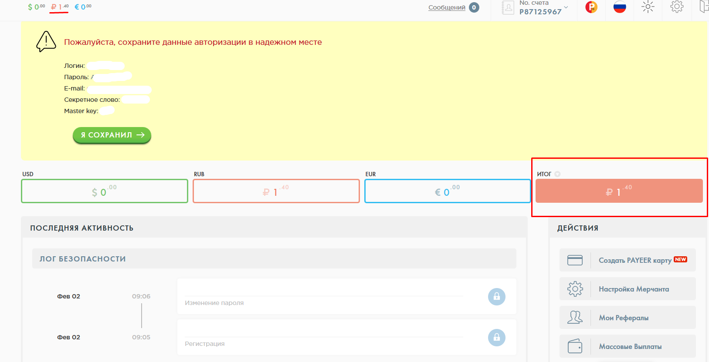Open the Регистрация log entry
709x362 pixels.
pos(346,338)
